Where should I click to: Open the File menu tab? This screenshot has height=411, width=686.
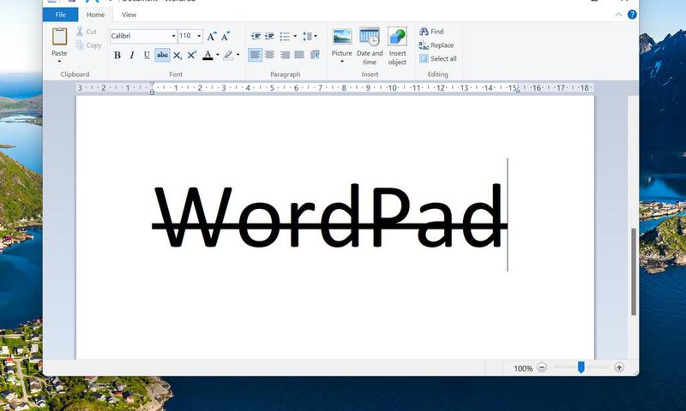[60, 15]
